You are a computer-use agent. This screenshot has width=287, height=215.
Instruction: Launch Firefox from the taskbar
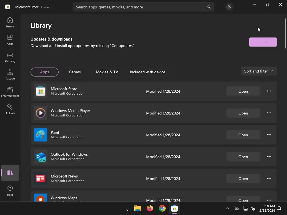click(x=150, y=208)
